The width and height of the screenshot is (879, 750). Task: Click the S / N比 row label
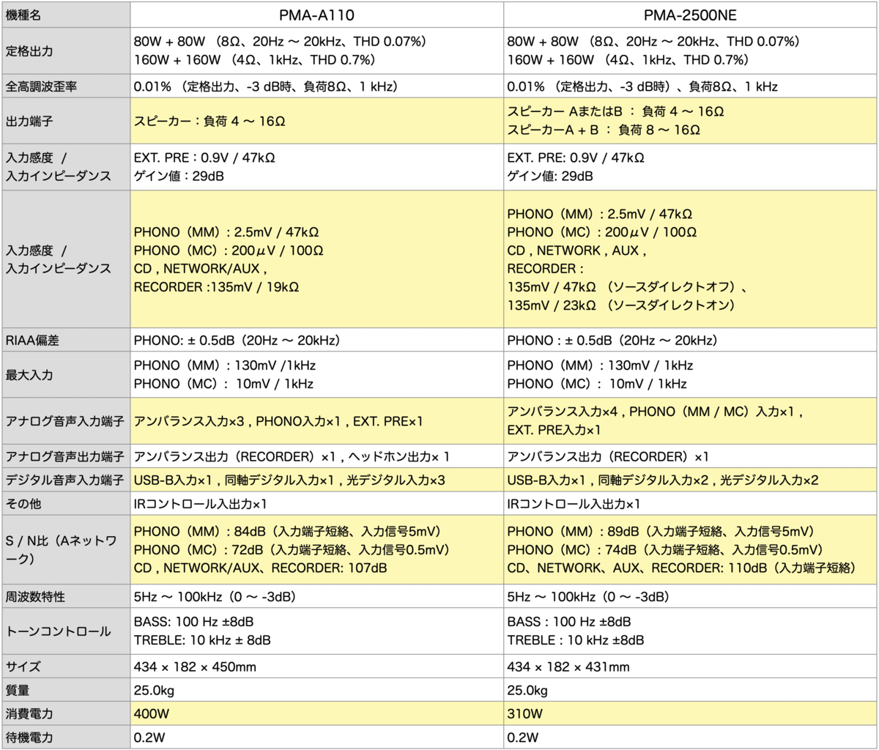[x=66, y=549]
